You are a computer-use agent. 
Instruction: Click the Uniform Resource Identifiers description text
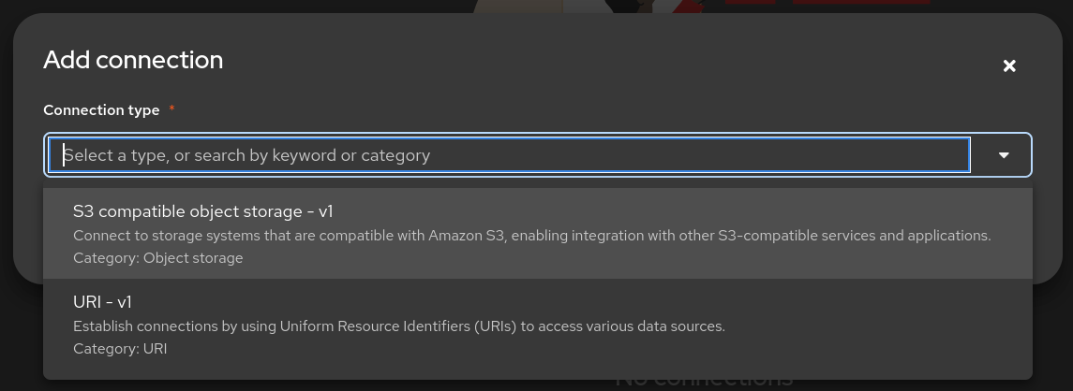[x=399, y=326]
